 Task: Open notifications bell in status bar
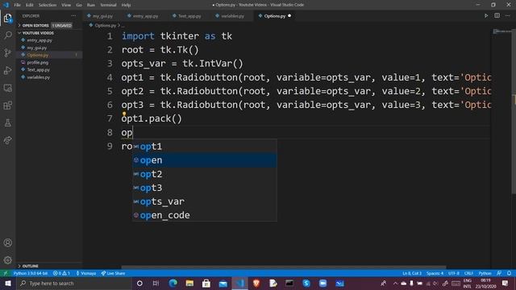click(x=509, y=273)
